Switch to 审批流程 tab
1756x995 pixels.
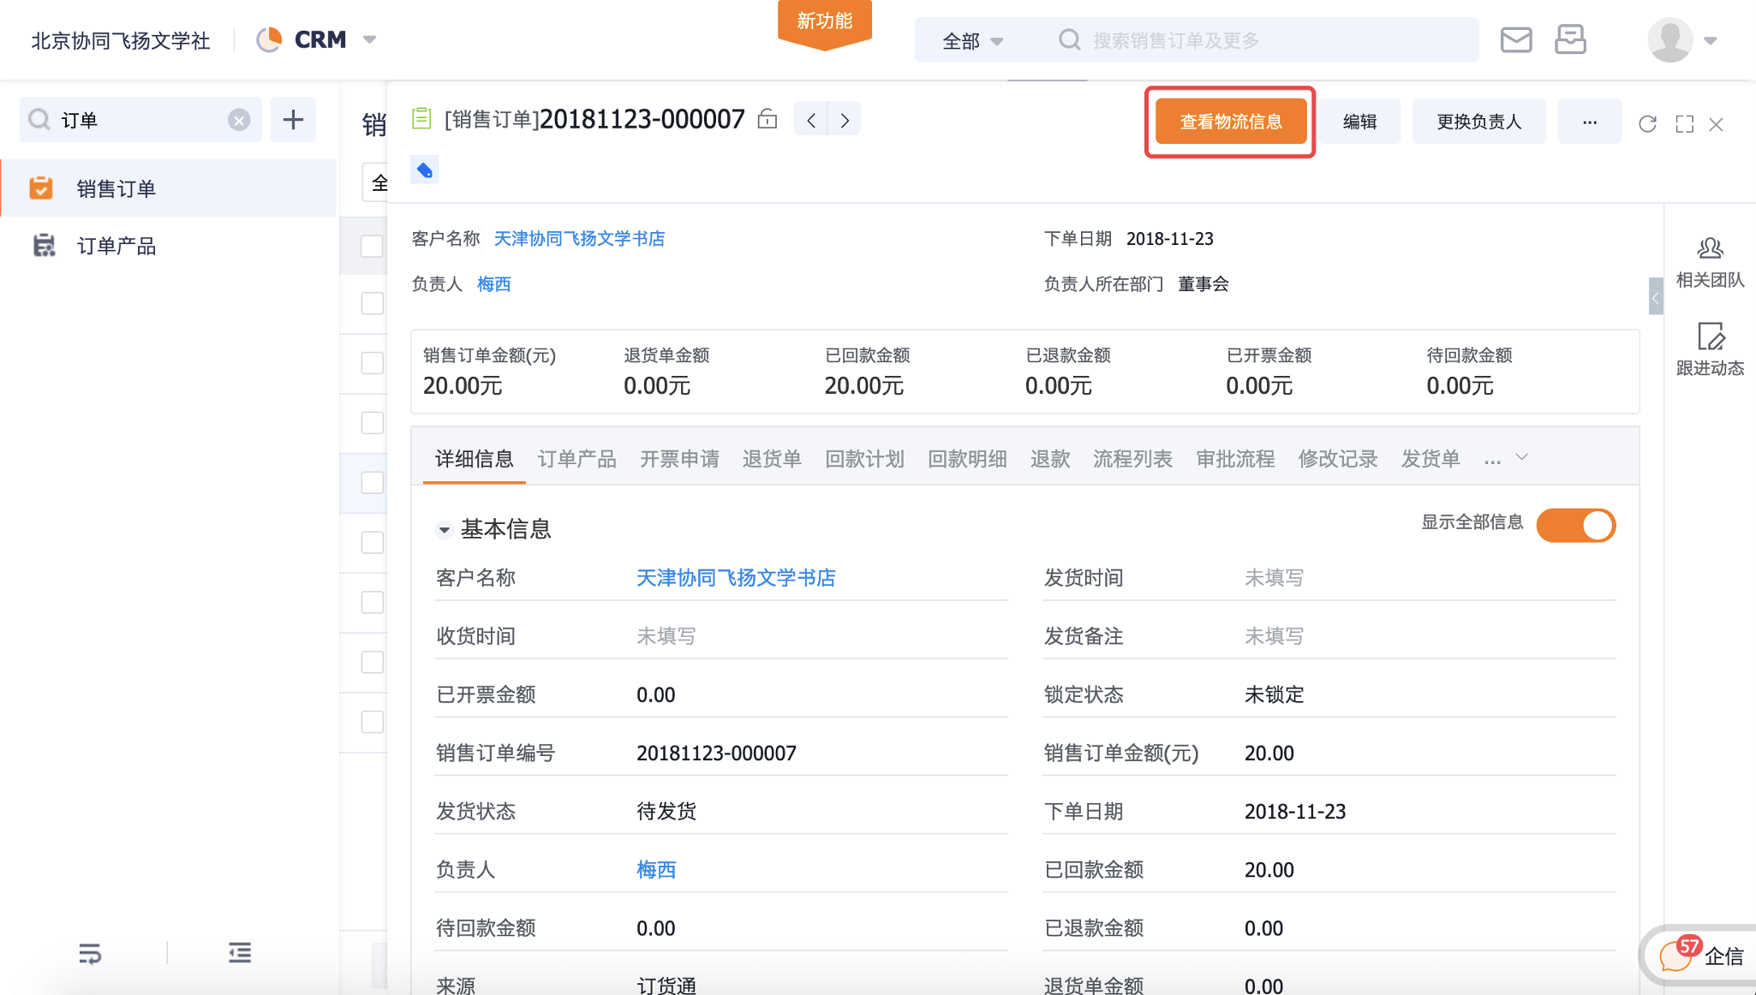click(x=1235, y=459)
